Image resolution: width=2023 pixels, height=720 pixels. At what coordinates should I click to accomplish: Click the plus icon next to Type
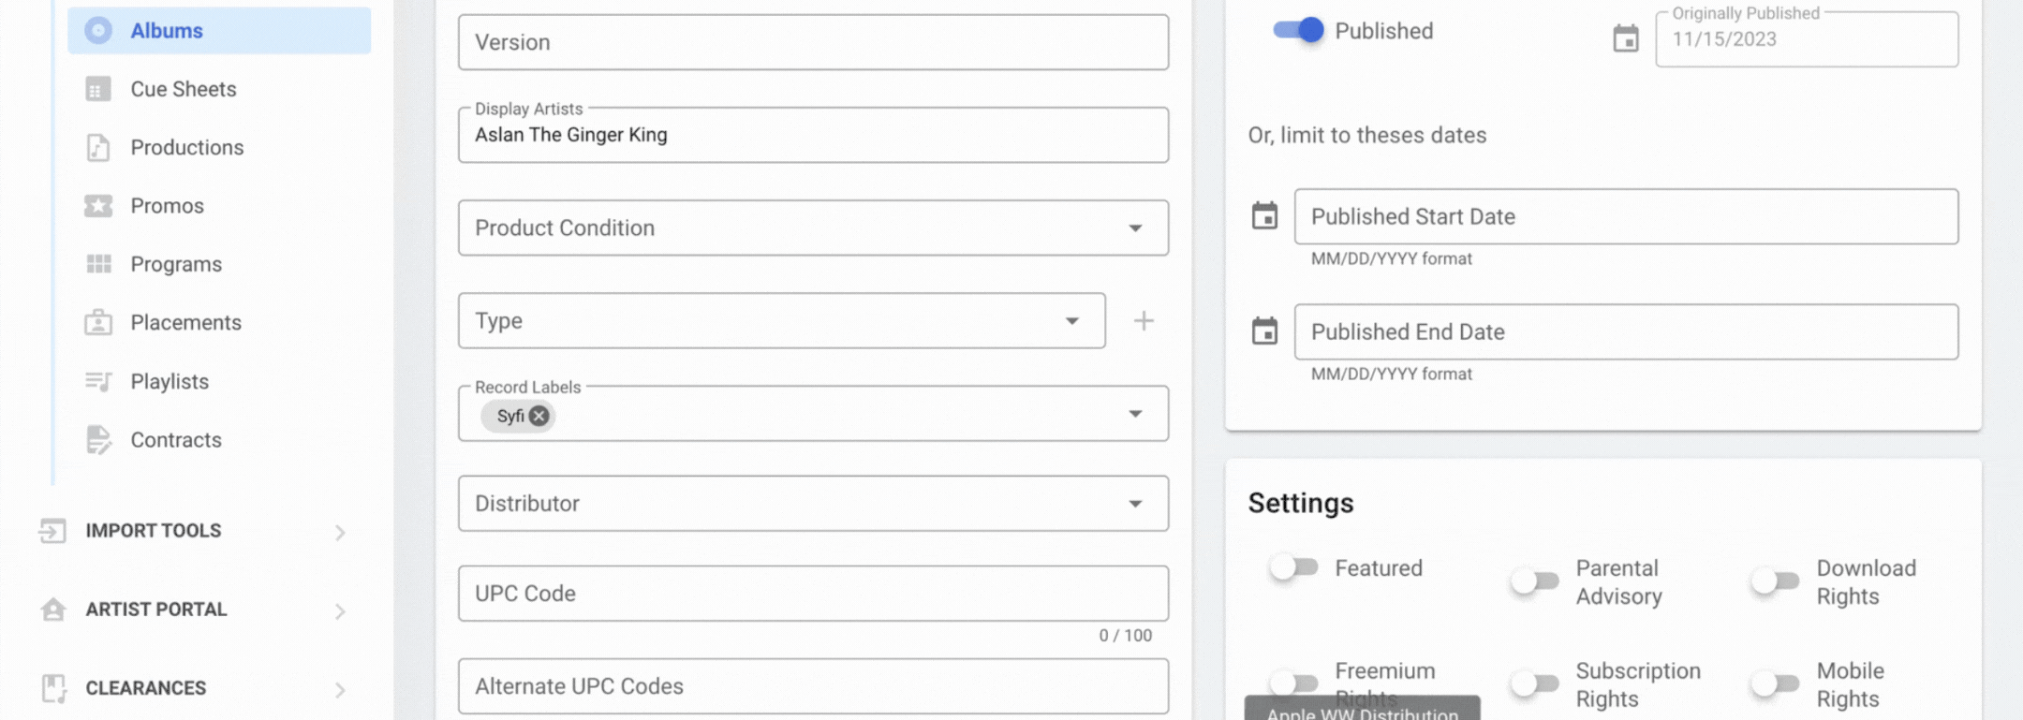click(1143, 321)
